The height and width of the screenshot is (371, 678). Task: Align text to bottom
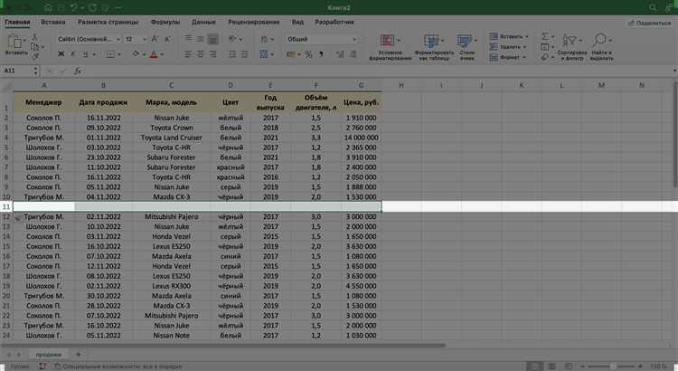(x=212, y=40)
